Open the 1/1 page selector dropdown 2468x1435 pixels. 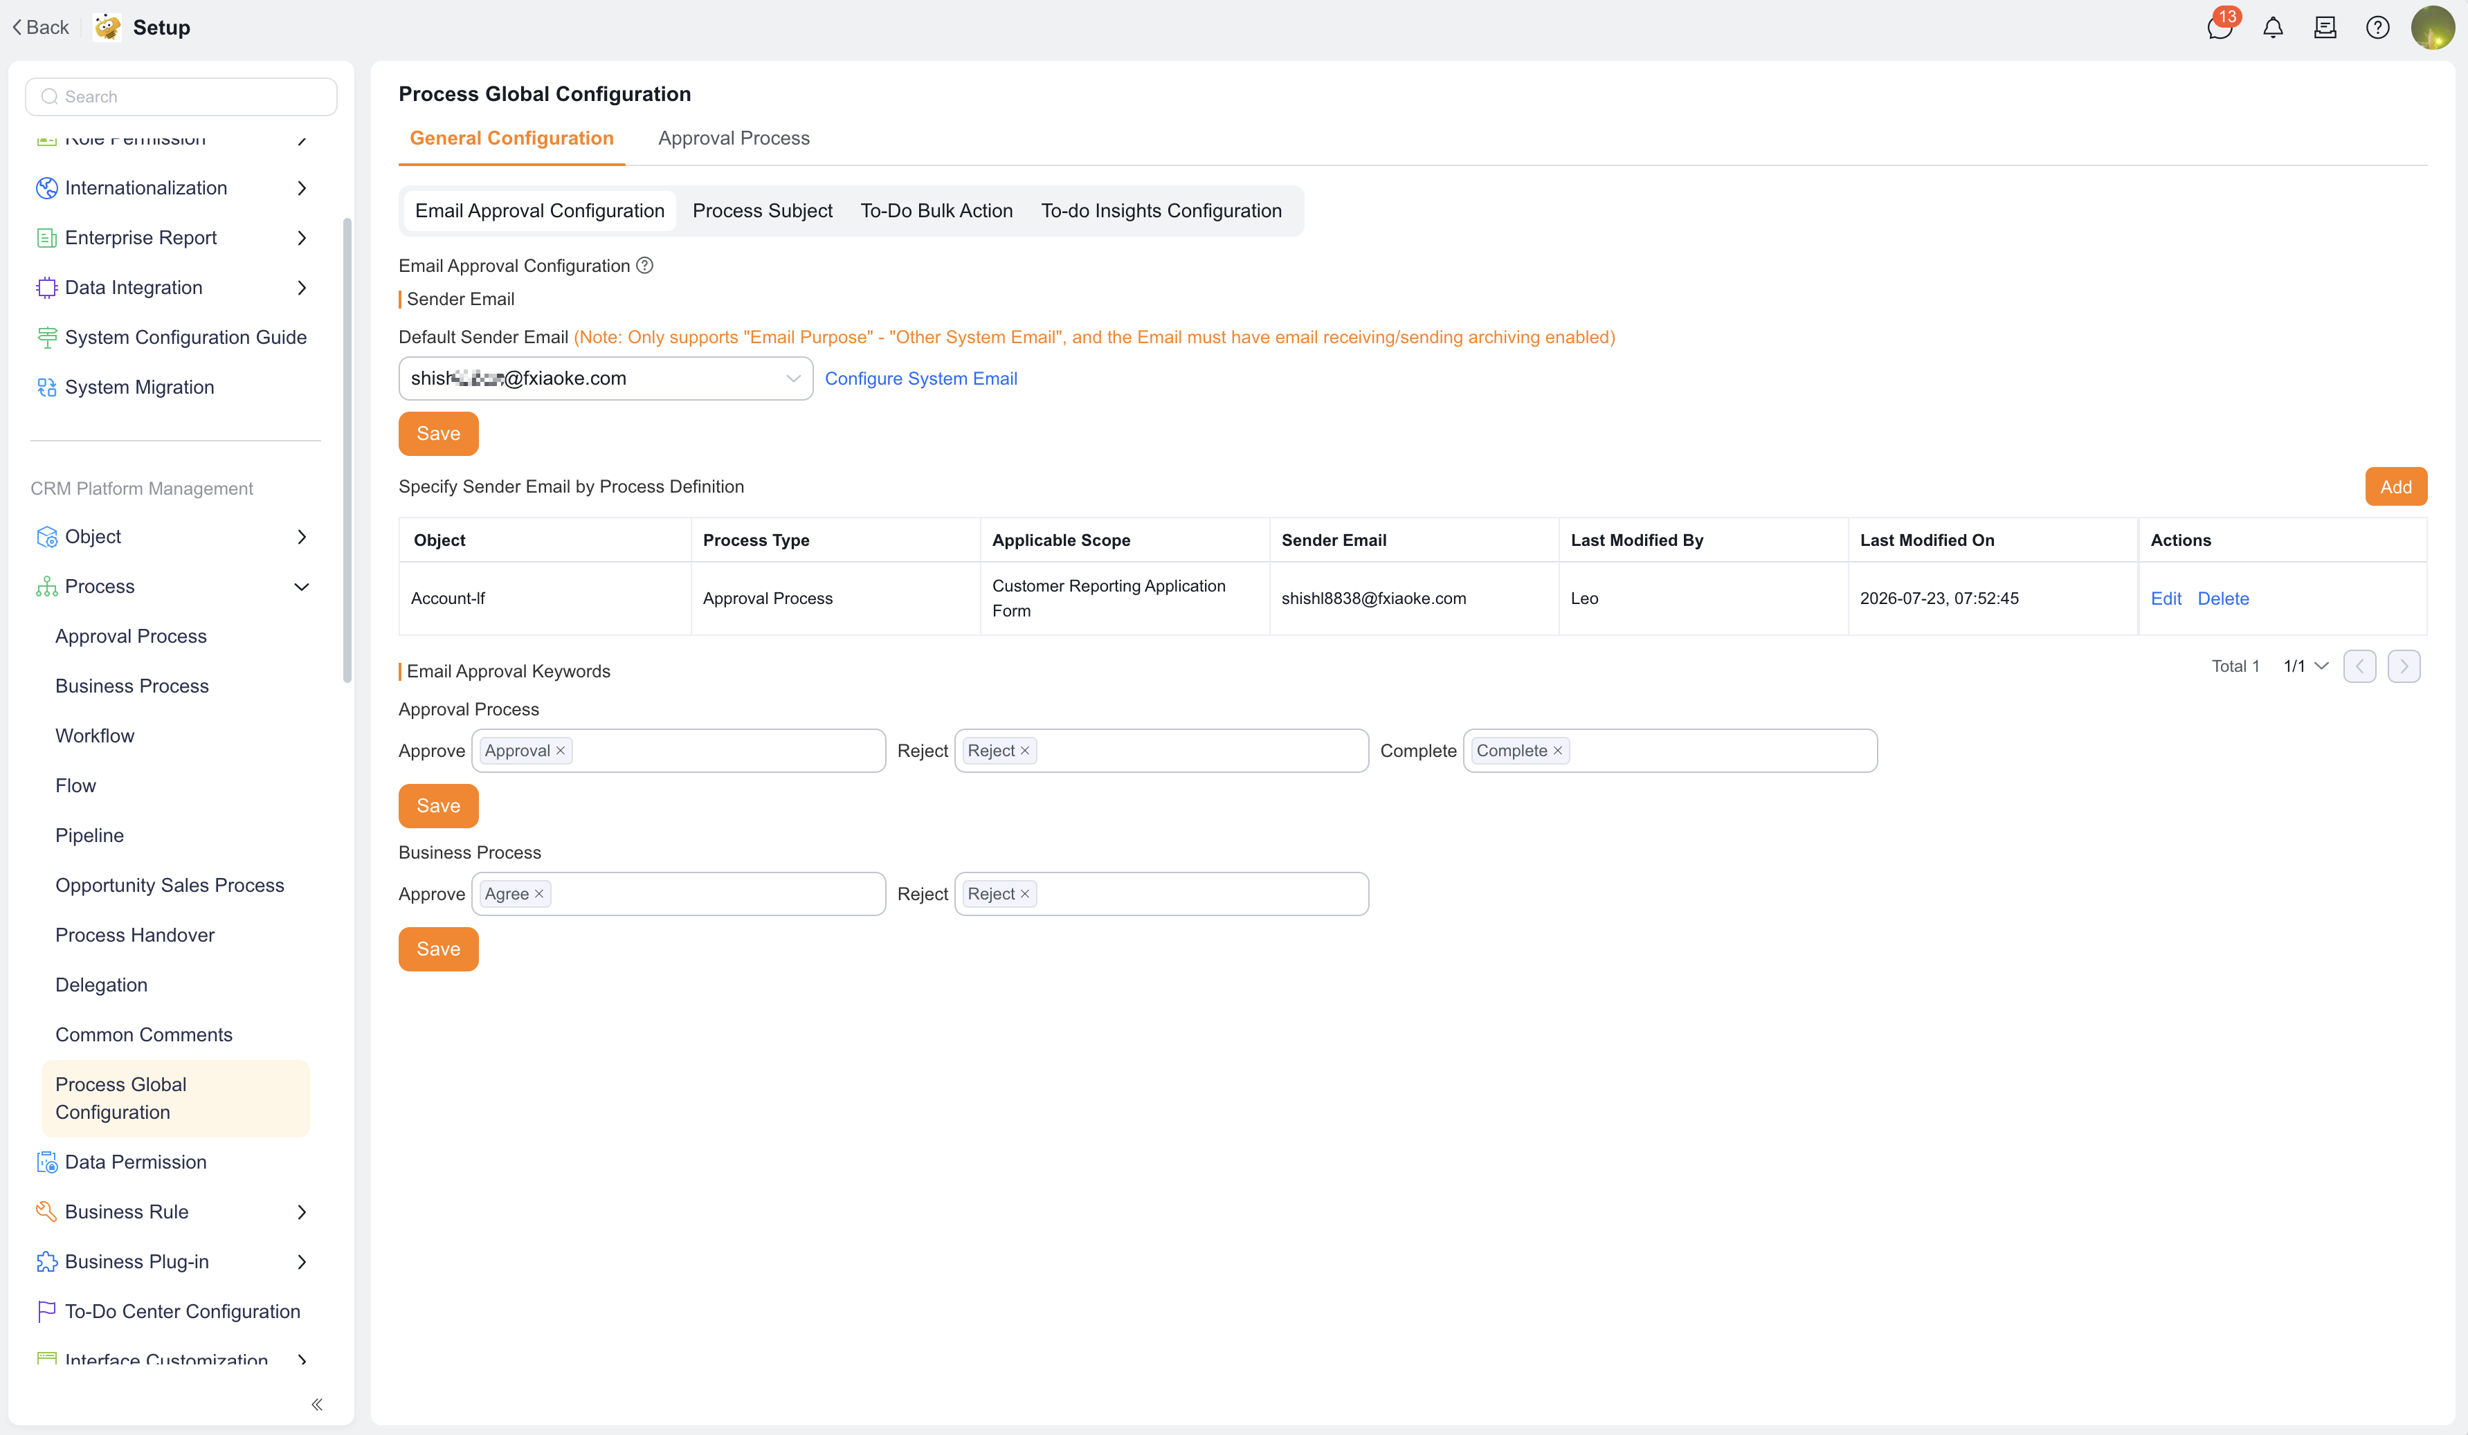click(x=2305, y=666)
